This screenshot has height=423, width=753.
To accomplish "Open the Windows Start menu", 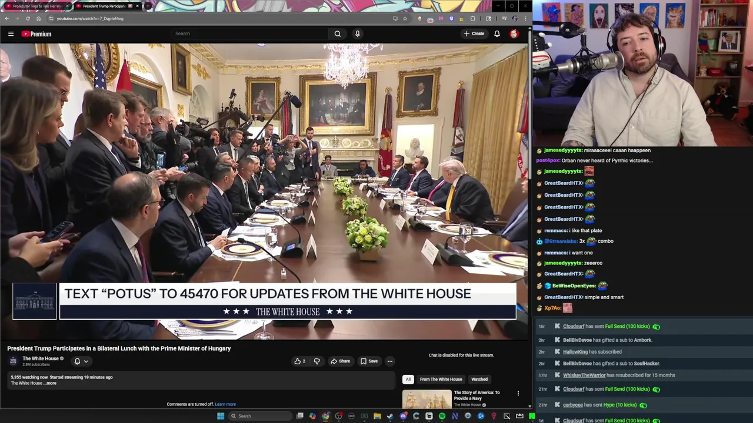I will tap(221, 416).
